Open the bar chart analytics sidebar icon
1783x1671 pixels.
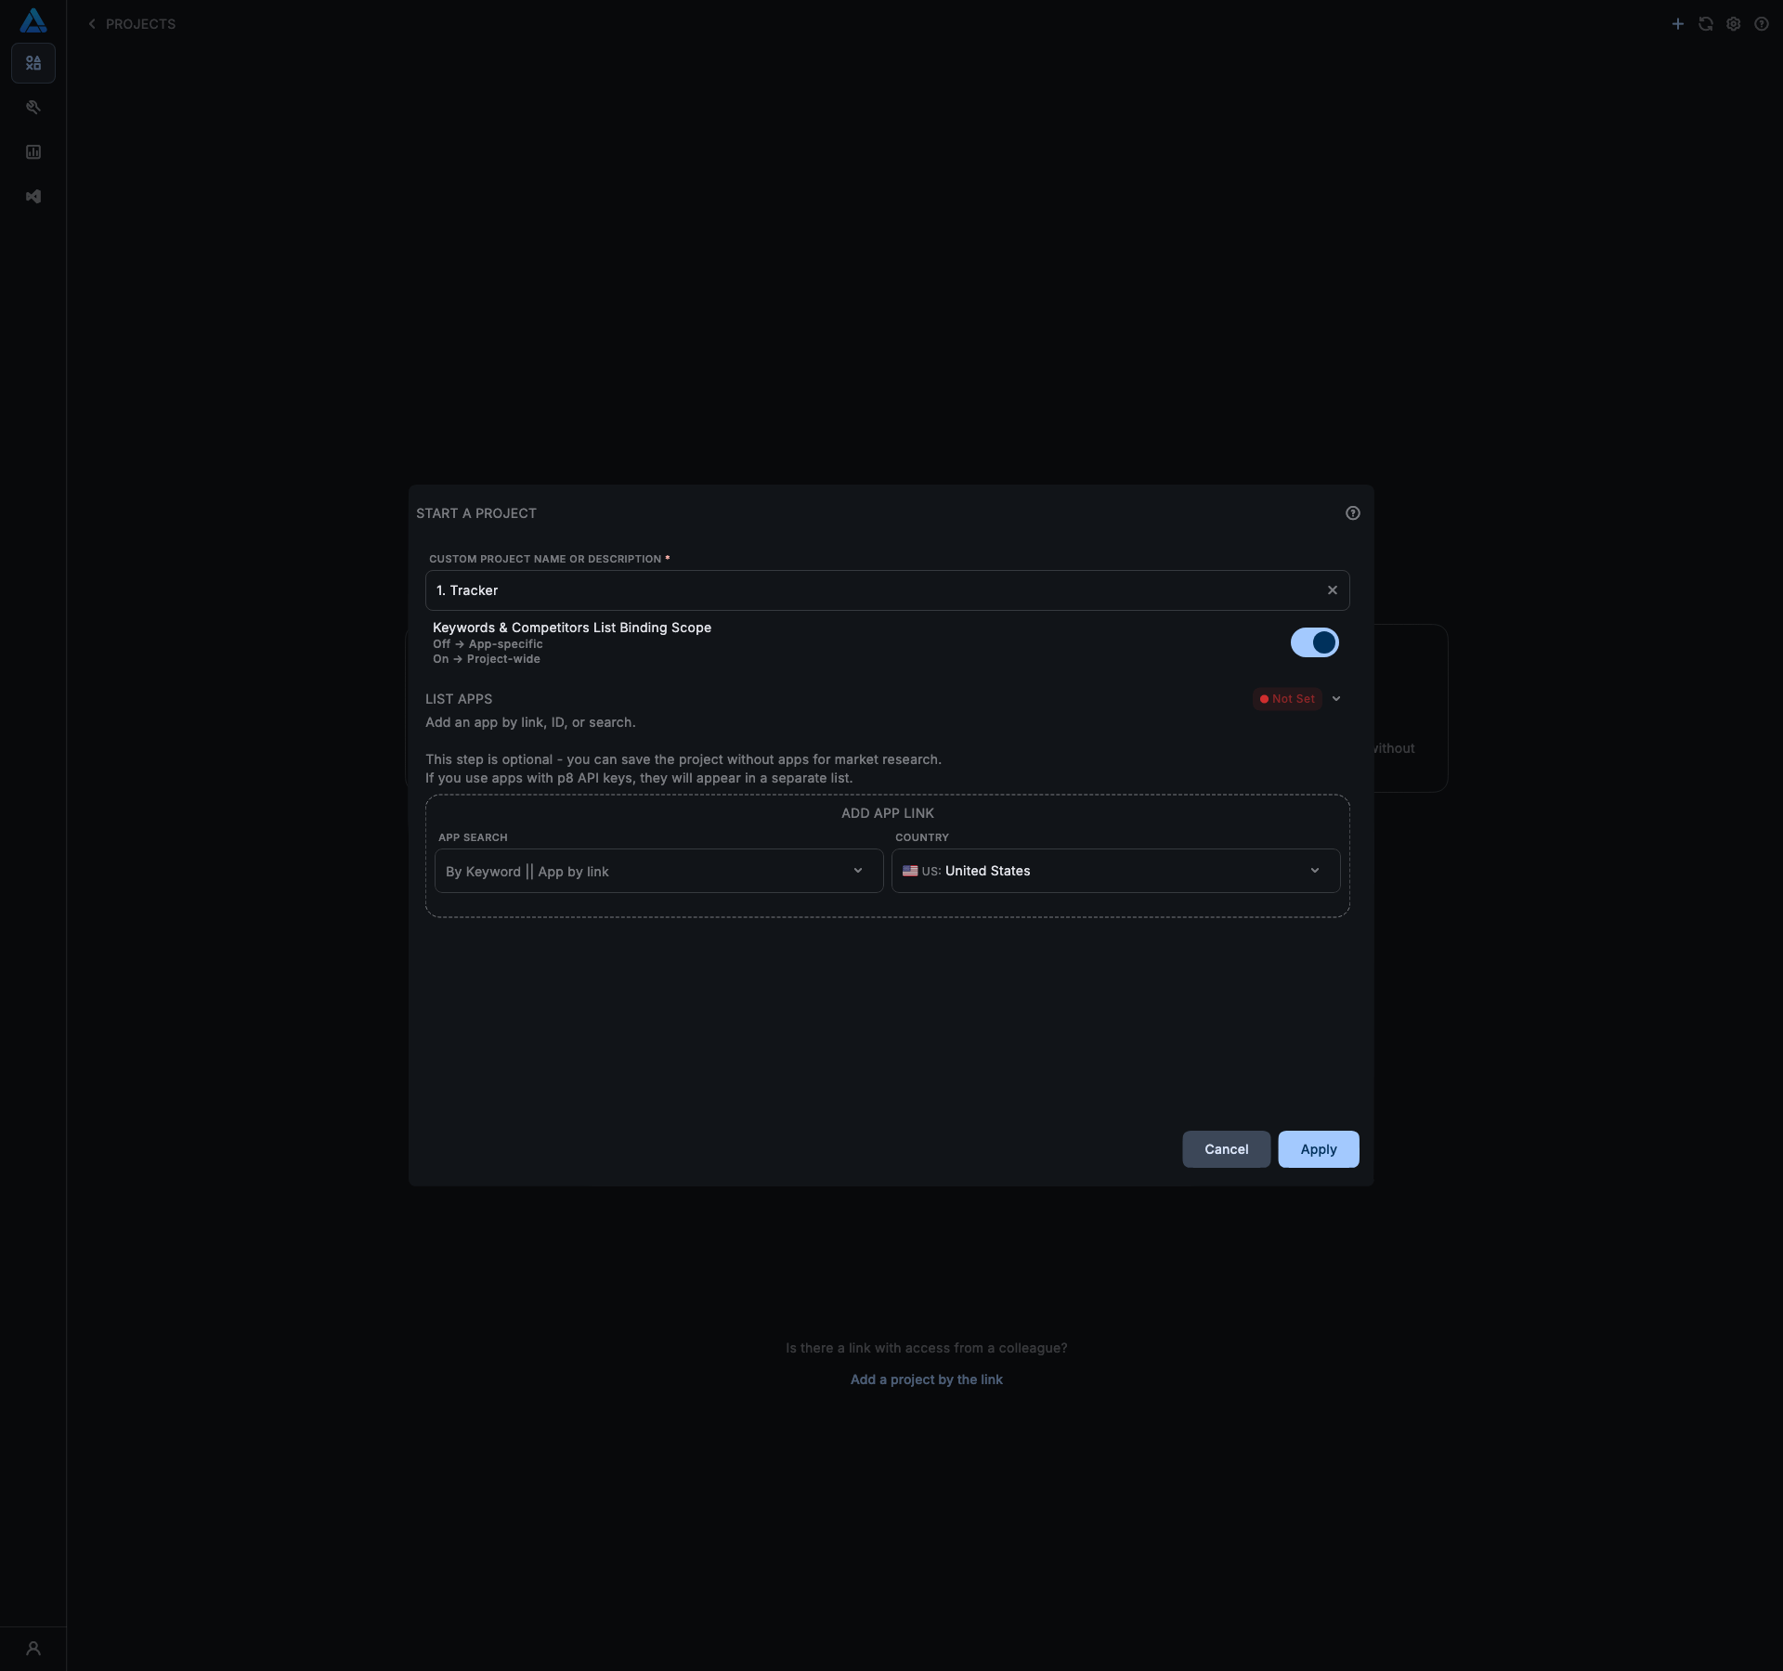[x=33, y=152]
